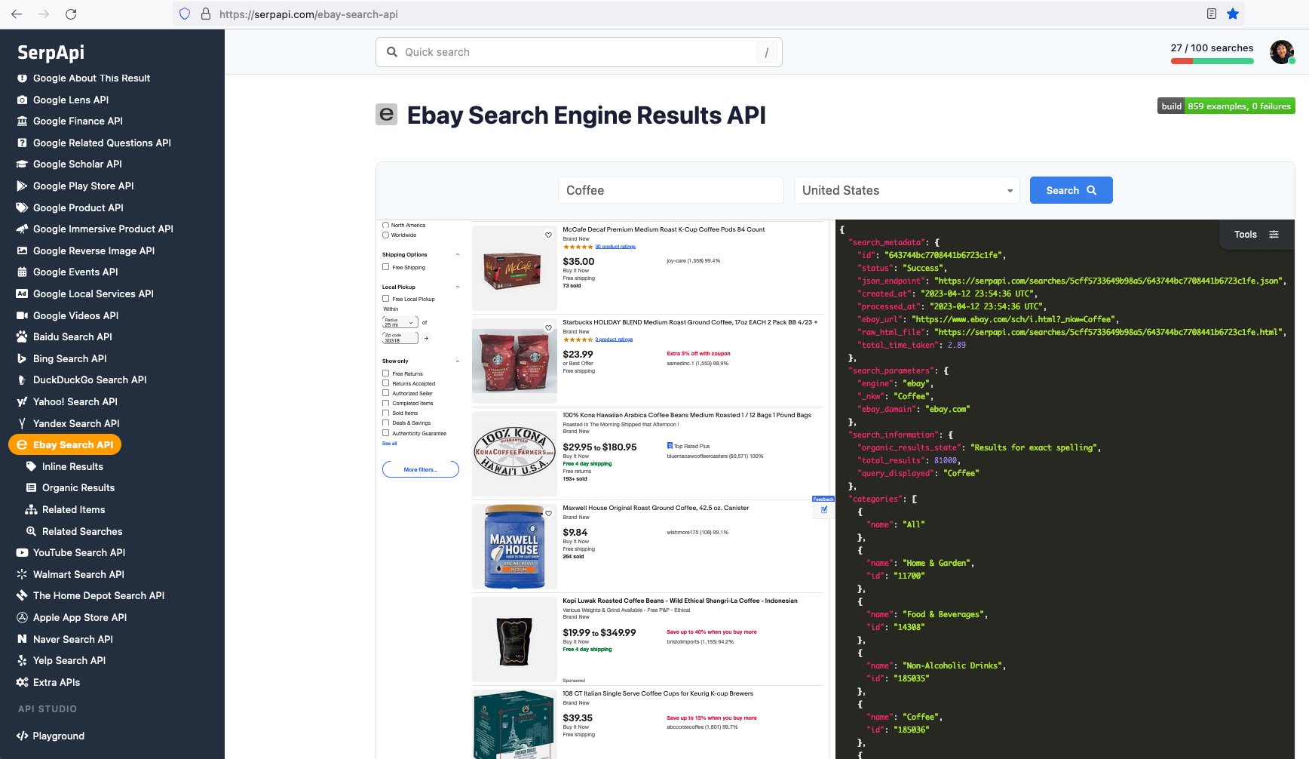Enable the Free Shipping checkbox

(x=385, y=267)
